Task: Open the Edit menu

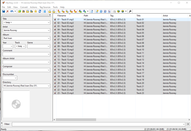Action: [x=9, y=7]
